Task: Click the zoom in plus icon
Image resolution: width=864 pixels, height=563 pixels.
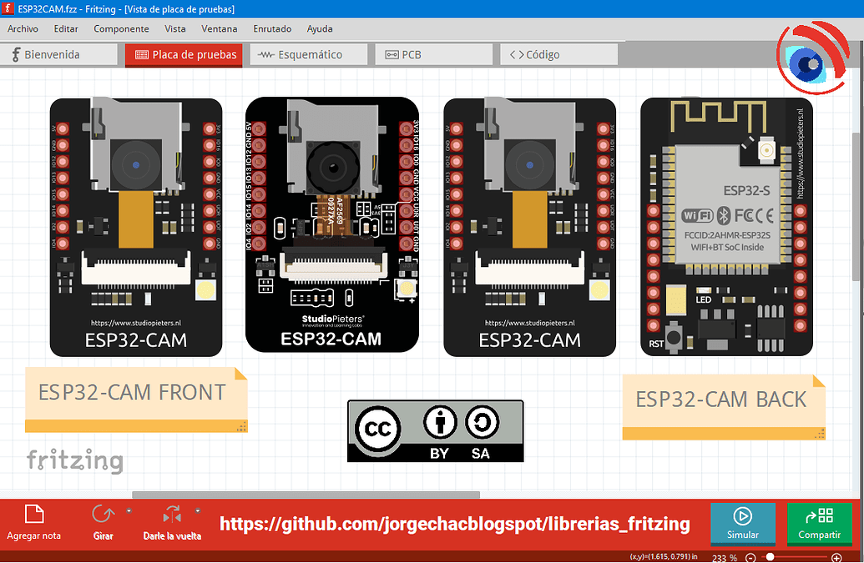Action: 836,557
